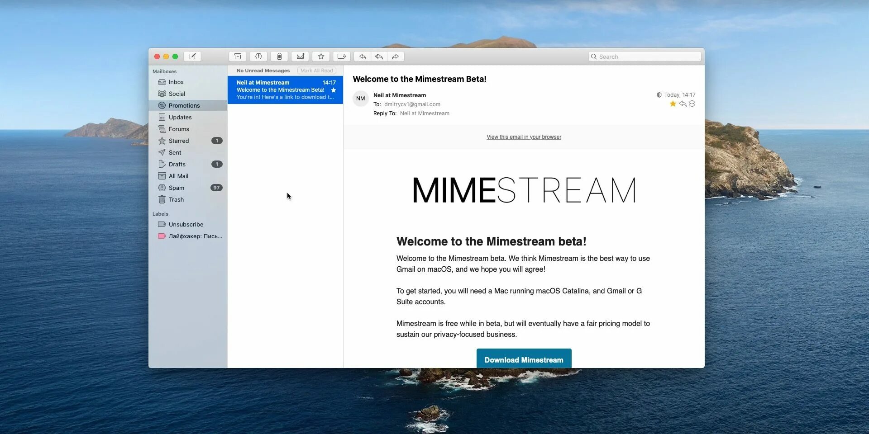The height and width of the screenshot is (434, 869).
Task: Open View this email in your browser link
Action: (x=524, y=137)
